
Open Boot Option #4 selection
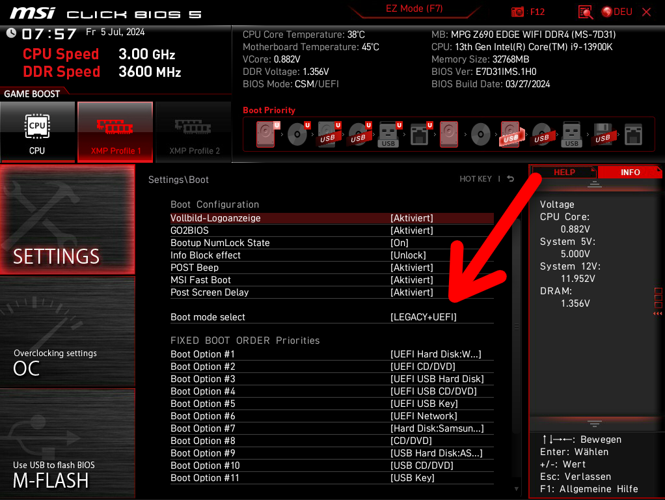click(332, 391)
